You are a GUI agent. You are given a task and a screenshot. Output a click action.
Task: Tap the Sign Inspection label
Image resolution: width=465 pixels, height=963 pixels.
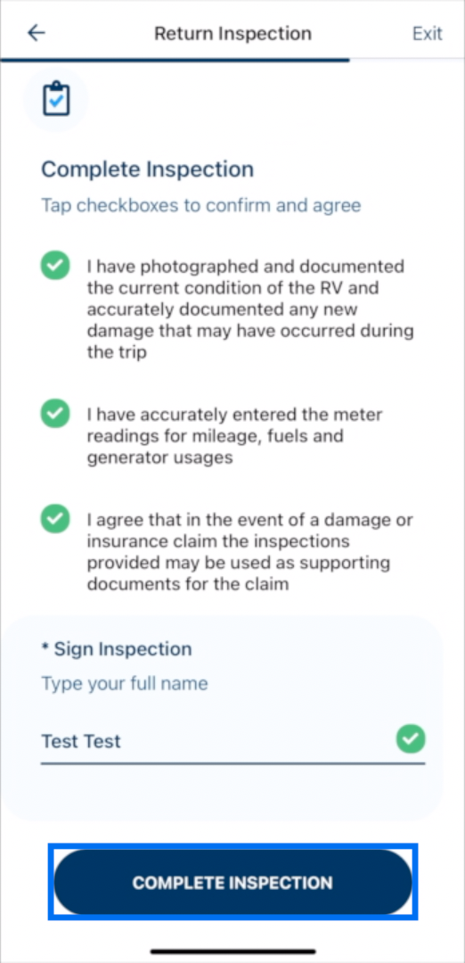point(117,649)
